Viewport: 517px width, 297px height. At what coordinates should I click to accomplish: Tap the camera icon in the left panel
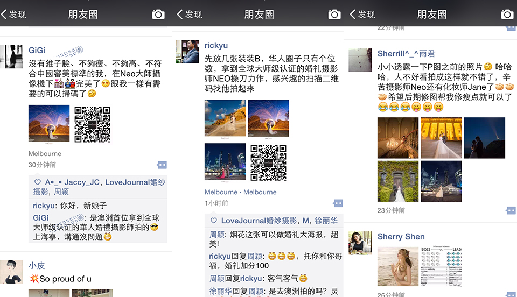coord(158,15)
